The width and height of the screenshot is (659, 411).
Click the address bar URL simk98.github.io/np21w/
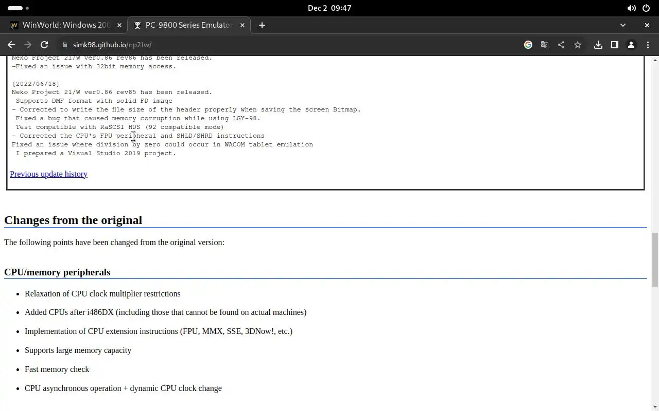(x=112, y=45)
